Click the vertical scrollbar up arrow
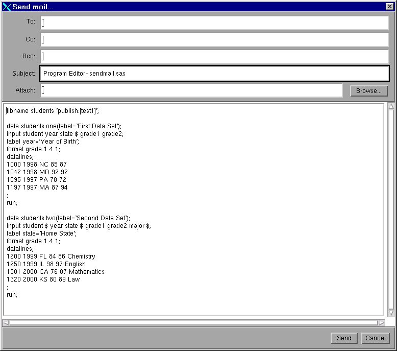 pos(391,106)
